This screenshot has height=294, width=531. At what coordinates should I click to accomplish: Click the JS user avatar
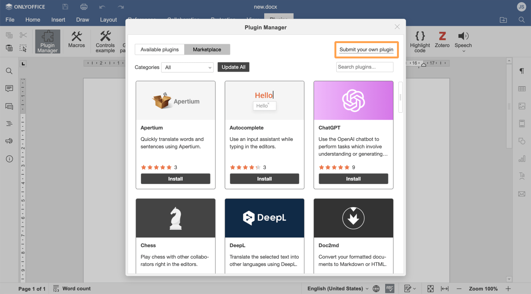[x=521, y=7]
